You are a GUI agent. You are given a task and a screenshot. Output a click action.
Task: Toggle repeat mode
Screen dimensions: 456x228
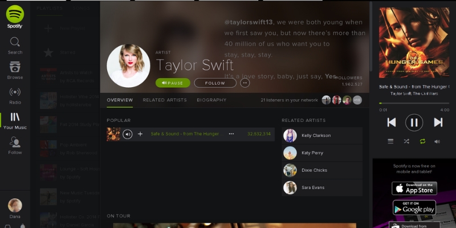(x=422, y=141)
